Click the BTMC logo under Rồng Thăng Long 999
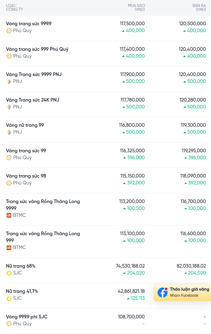Viewport: 211px width, 334px height. [x=9, y=247]
